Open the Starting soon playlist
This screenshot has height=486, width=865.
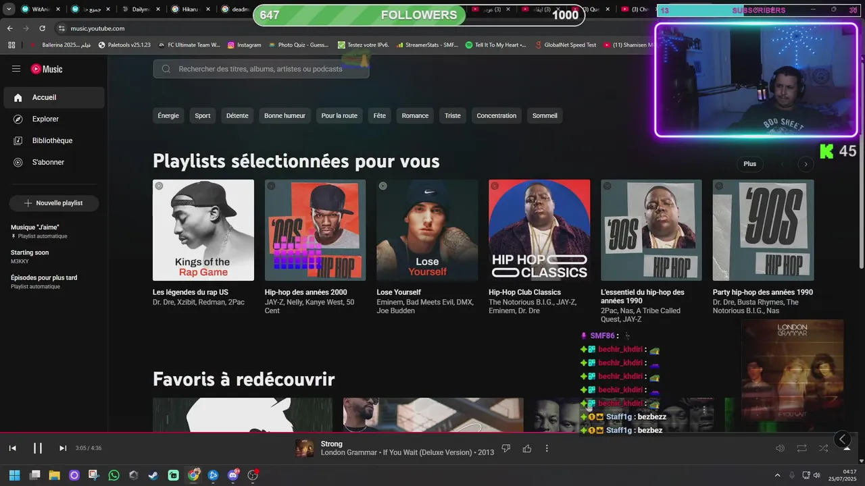[x=30, y=256]
